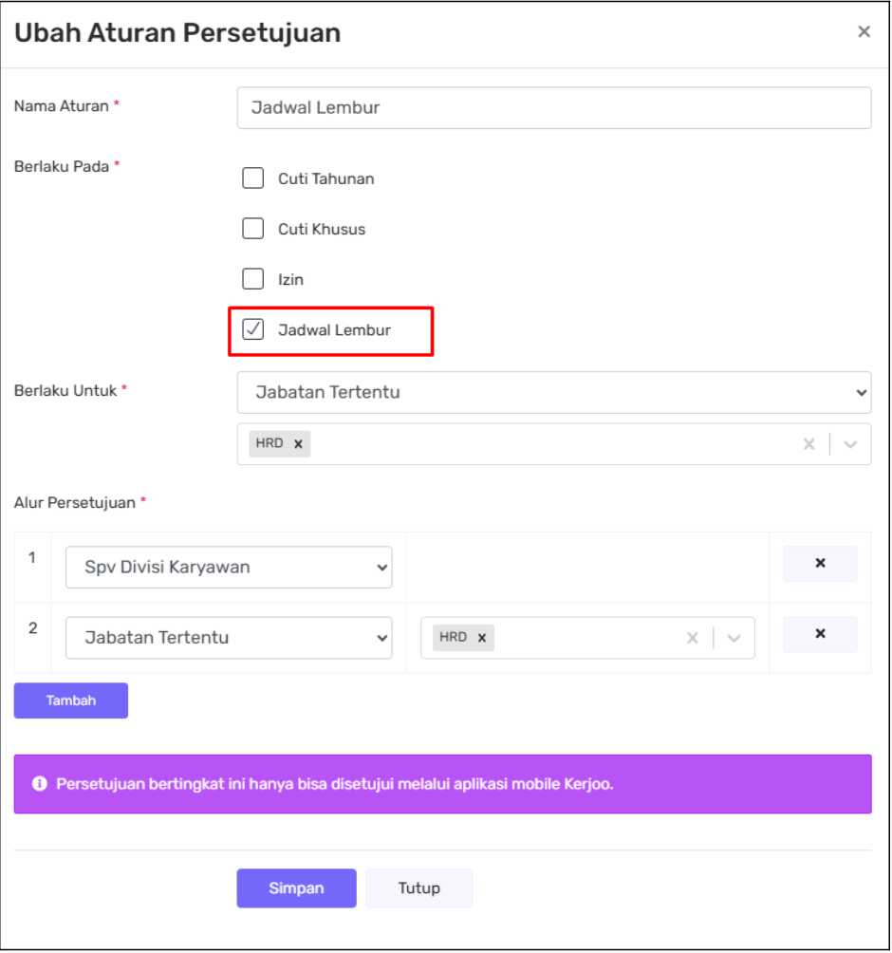Delete approval flow row 1

click(x=820, y=564)
